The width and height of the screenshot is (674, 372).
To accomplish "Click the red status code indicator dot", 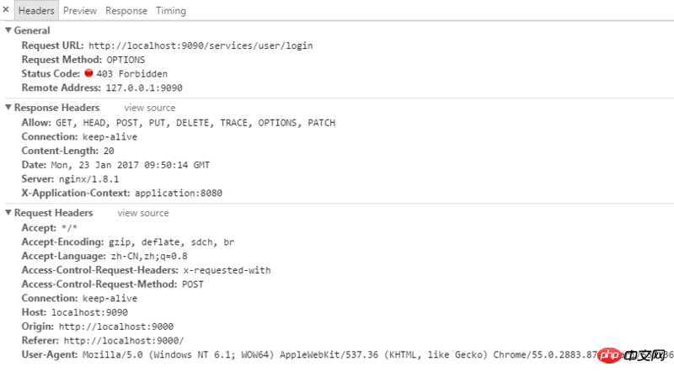I will point(88,73).
